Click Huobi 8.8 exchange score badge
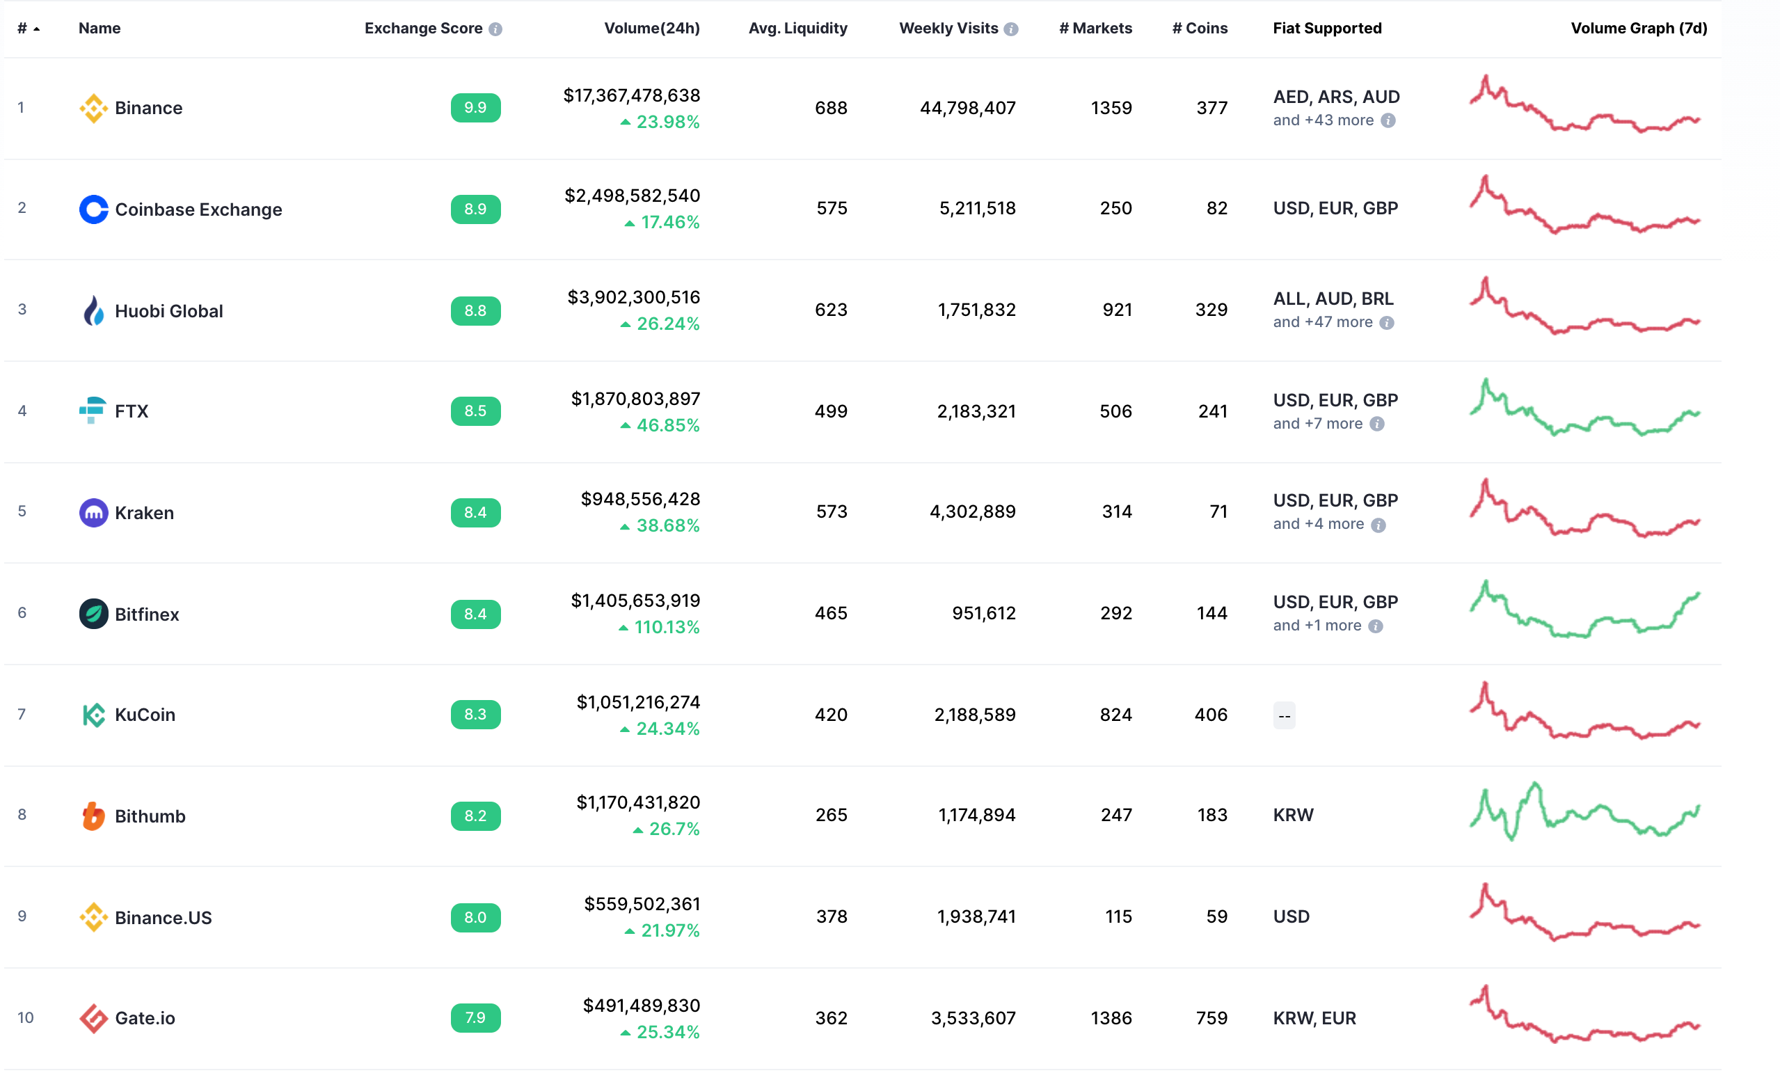This screenshot has height=1080, width=1780. pos(475,310)
